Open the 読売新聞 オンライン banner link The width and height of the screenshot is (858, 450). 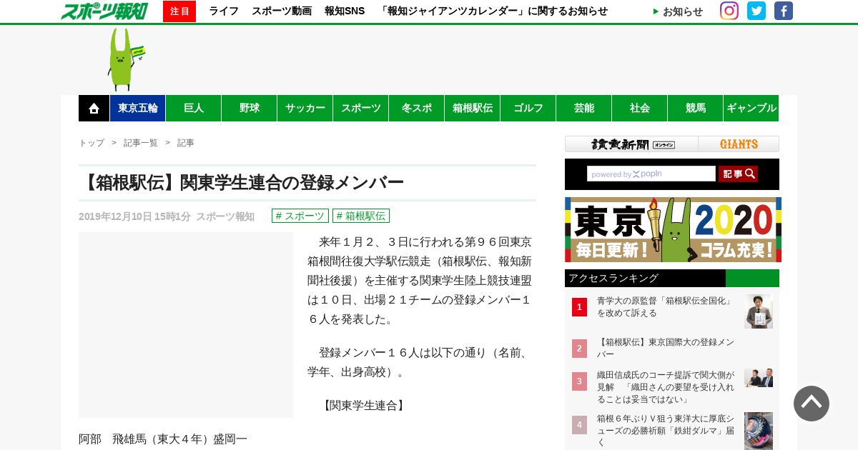pyautogui.click(x=631, y=144)
